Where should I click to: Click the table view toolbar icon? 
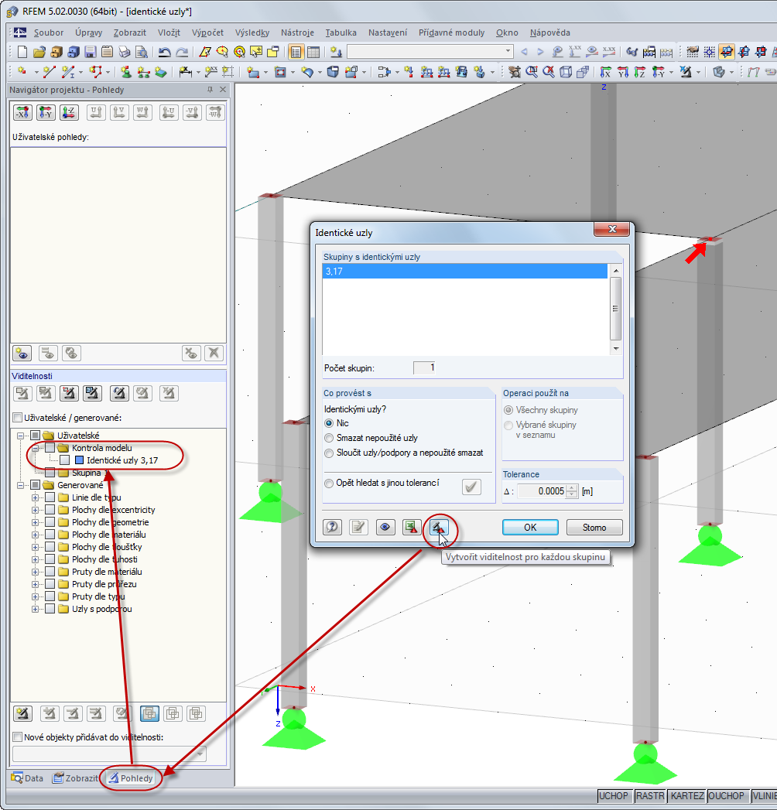(313, 52)
